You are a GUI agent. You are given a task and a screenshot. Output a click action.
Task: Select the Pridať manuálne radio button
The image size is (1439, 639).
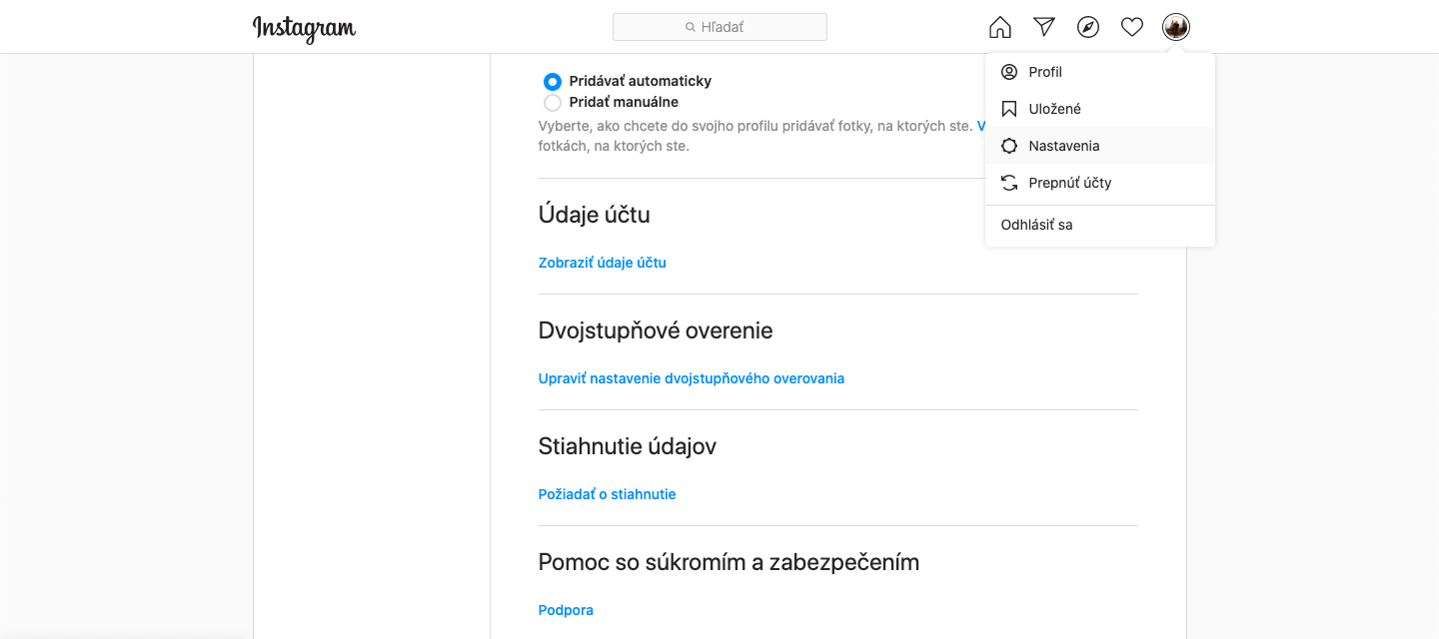[553, 102]
